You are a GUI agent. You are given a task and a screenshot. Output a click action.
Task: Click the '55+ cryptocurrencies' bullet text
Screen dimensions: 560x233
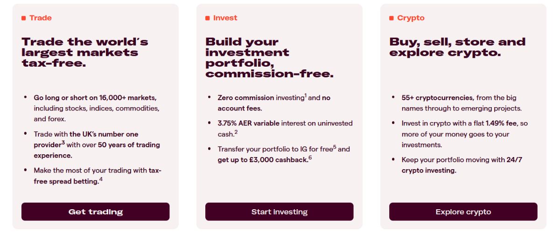pyautogui.click(x=438, y=98)
